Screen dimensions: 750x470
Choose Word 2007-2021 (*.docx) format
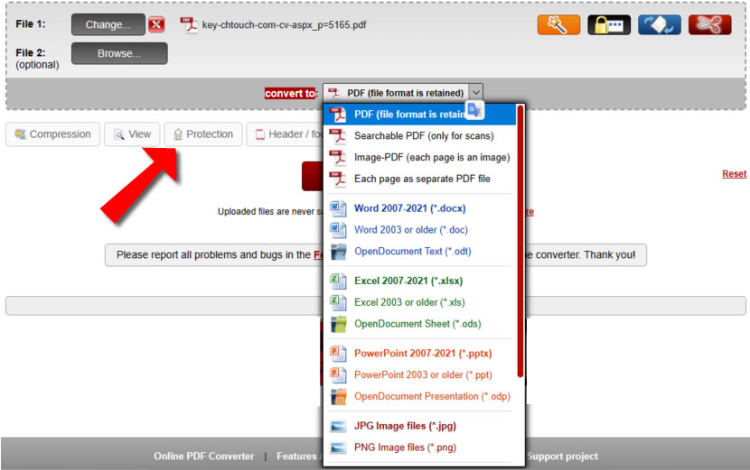pos(420,208)
